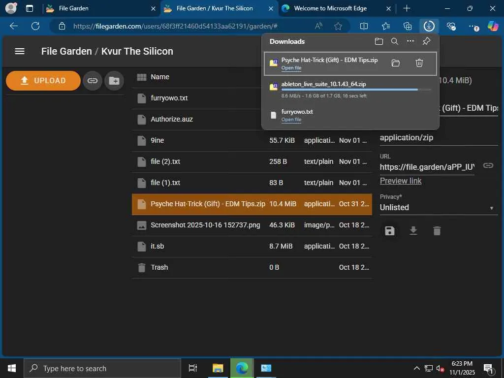The image size is (504, 378).
Task: Click the taskbar search box
Action: point(102,368)
